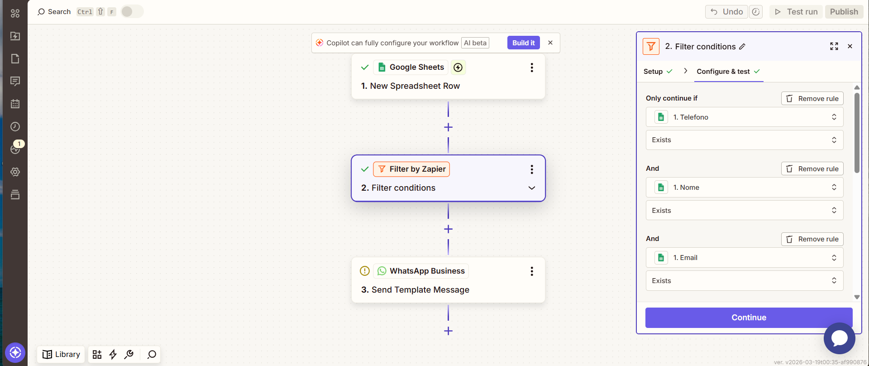Viewport: 869px width, 366px height.
Task: Open the three-dot menu on Google Sheets step
Action: click(x=532, y=67)
